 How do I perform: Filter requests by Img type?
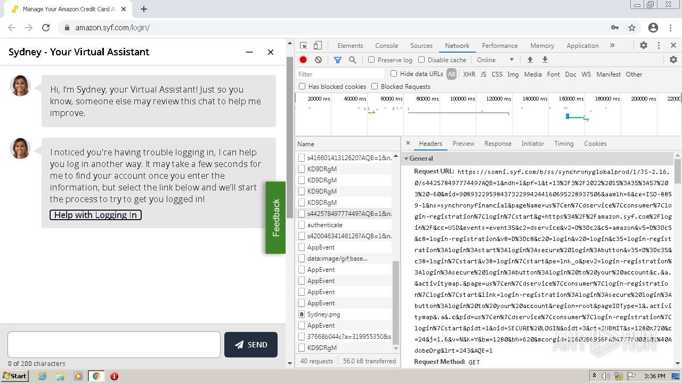coord(513,74)
